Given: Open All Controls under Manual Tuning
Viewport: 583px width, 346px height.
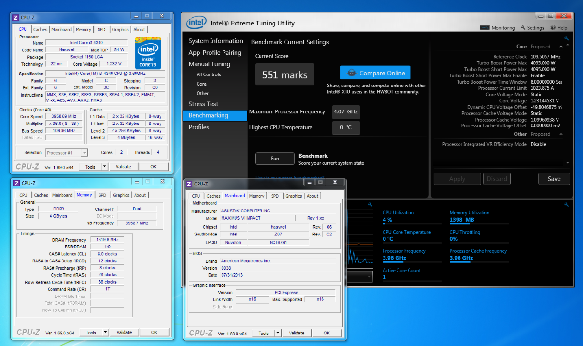Looking at the screenshot, I should (209, 74).
